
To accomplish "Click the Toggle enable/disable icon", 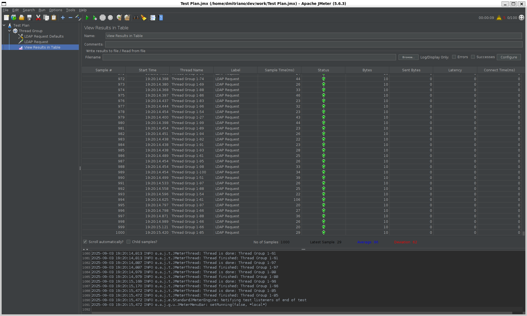I will [78, 18].
